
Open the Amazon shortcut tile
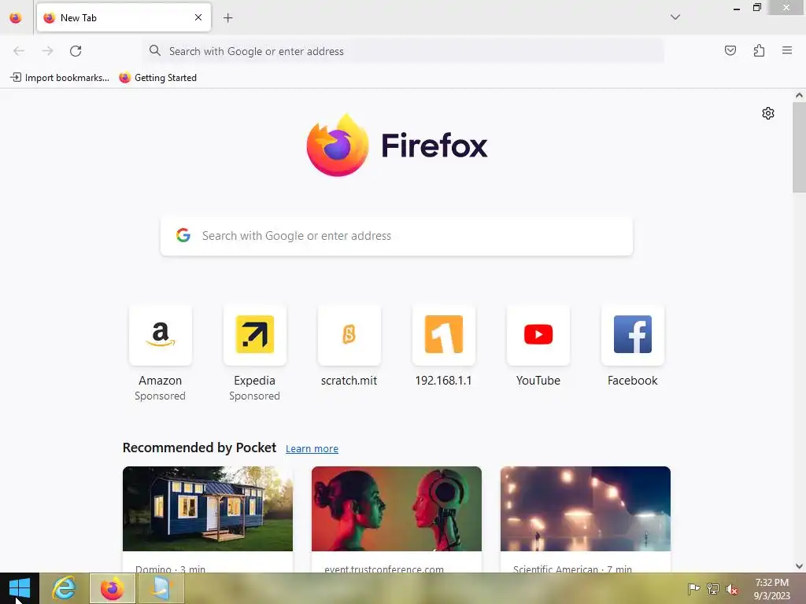[161, 335]
